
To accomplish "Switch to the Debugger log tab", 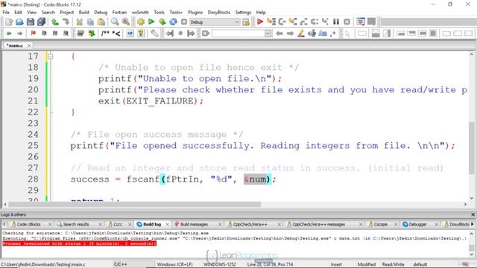I will 417,224.
